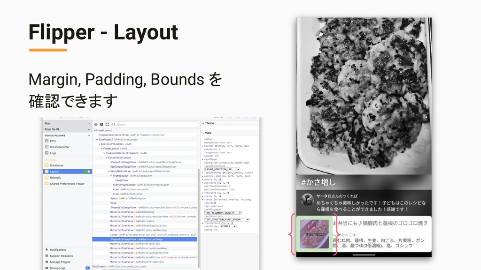Click the recipe thumbnail in the phone preview
481x270 pixels.
[314, 234]
